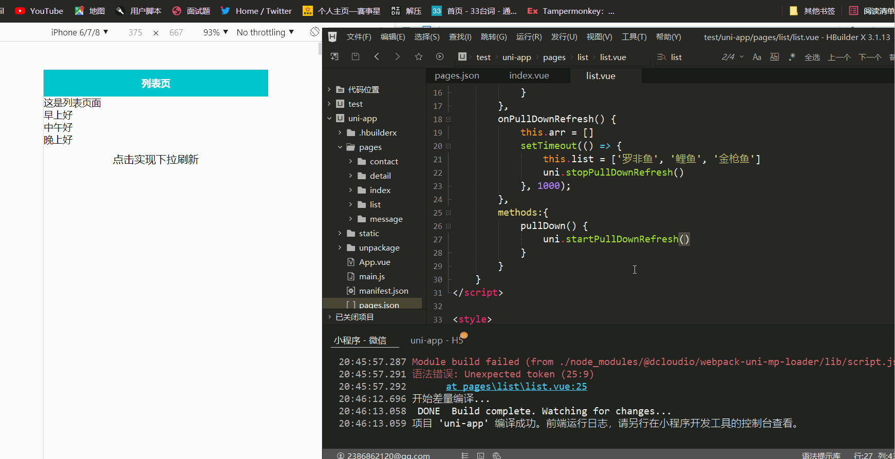Click the HBuilder X logo icon

332,36
